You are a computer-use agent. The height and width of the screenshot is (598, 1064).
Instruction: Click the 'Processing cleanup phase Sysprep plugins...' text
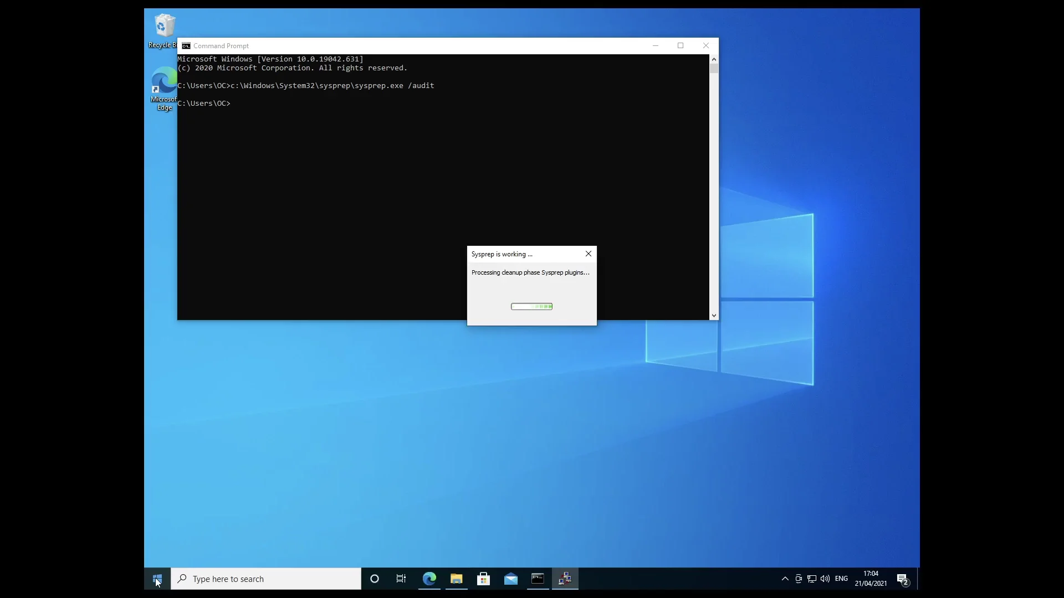pos(530,272)
